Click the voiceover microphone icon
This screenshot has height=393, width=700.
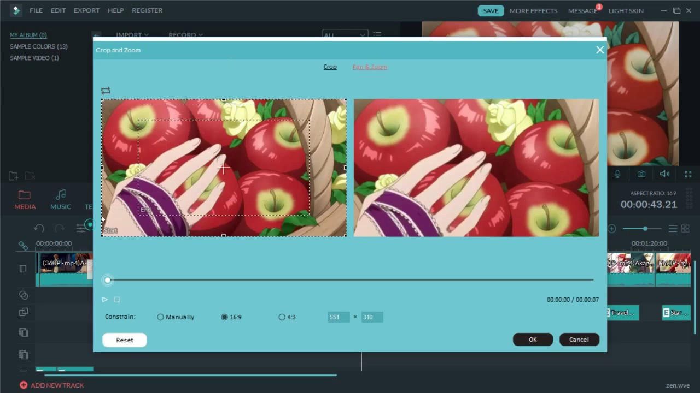click(x=617, y=174)
